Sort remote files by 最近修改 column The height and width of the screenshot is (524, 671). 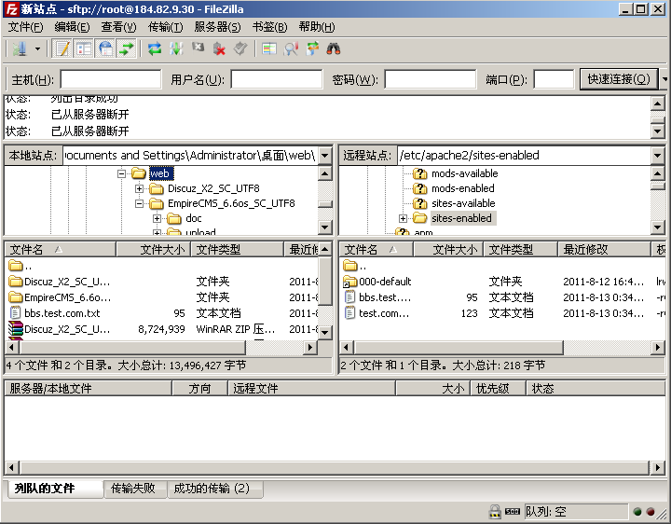[604, 249]
